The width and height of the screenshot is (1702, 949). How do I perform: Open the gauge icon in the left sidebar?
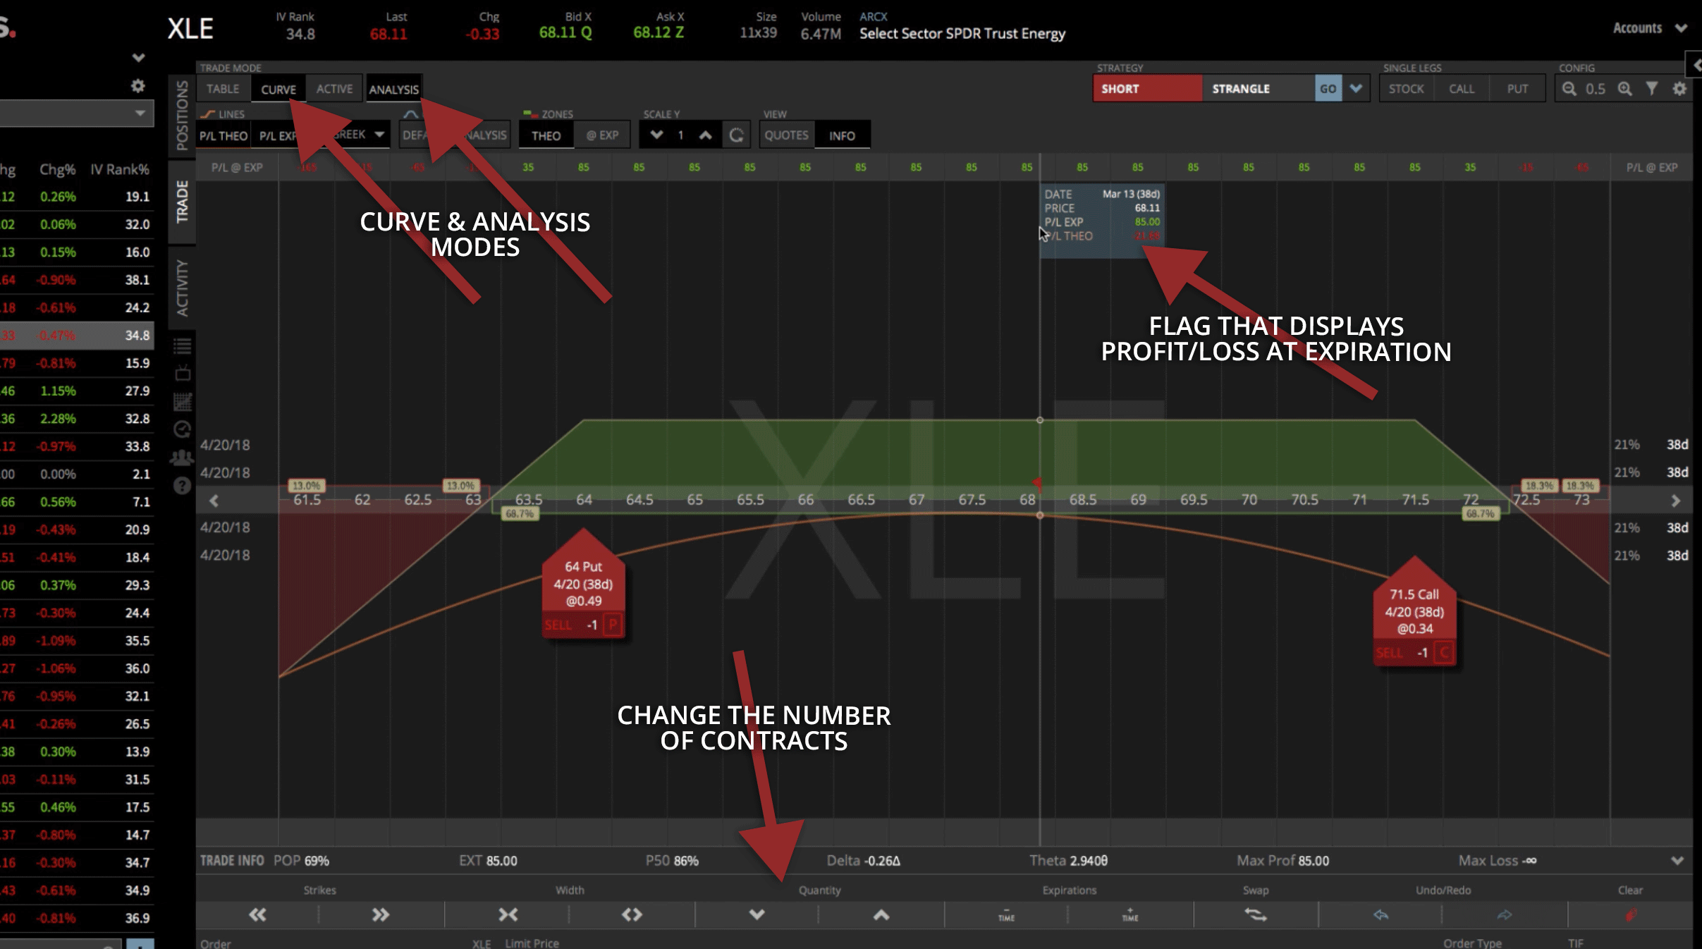tap(183, 429)
